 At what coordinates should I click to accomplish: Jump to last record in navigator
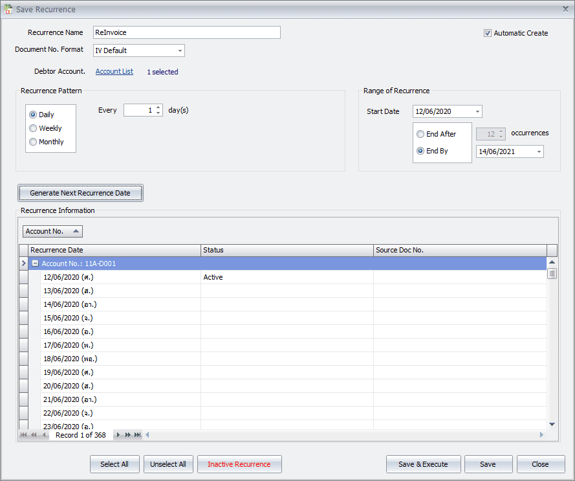pyautogui.click(x=137, y=435)
